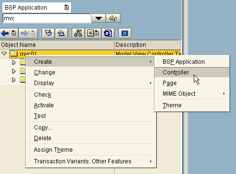
Task: Expand the first subfolder under mvc01
Action: (14, 62)
